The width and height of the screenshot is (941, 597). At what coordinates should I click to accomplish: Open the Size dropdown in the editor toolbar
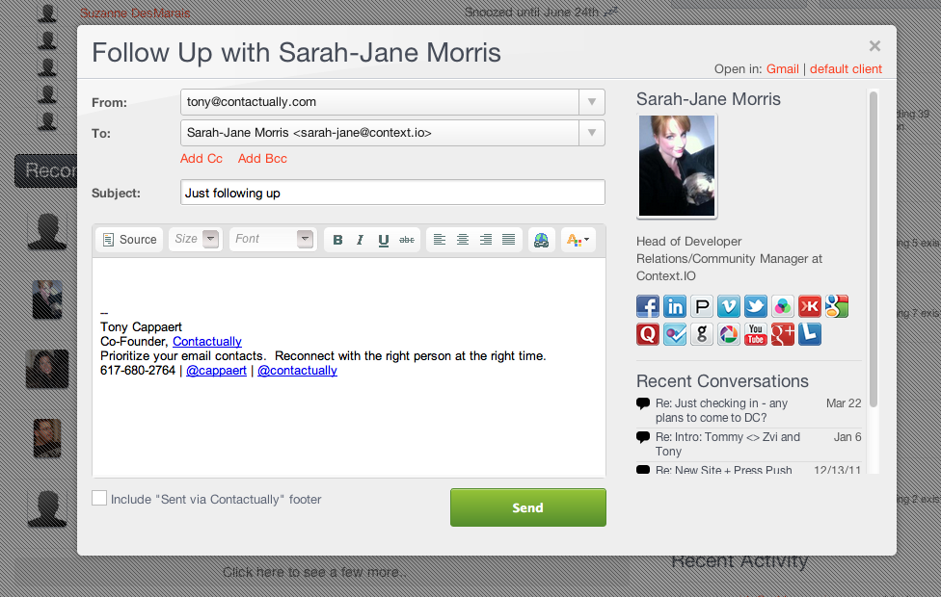[x=196, y=239]
